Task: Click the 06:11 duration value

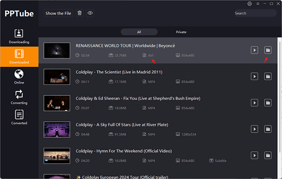Action: coord(85,82)
